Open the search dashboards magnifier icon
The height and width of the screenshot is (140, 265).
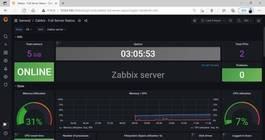tap(6, 37)
